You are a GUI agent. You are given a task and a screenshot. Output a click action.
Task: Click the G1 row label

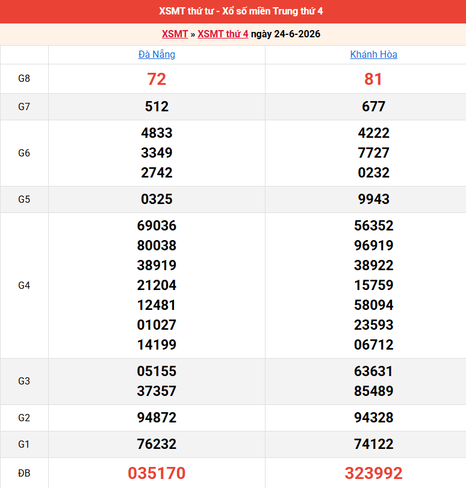tap(24, 444)
